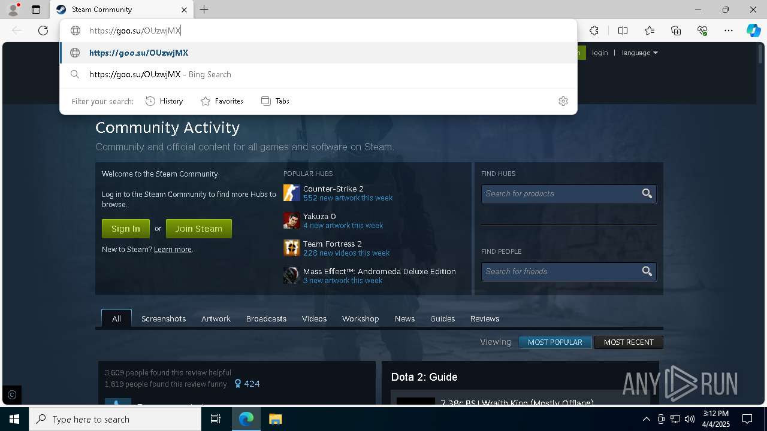Image resolution: width=767 pixels, height=431 pixels.
Task: Click the 424 awards count
Action: coord(247,384)
